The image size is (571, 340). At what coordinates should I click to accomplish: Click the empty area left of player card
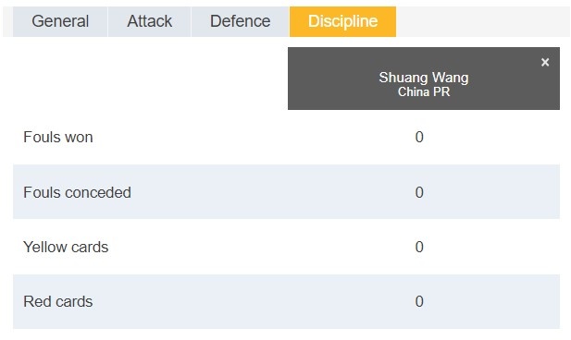150,79
